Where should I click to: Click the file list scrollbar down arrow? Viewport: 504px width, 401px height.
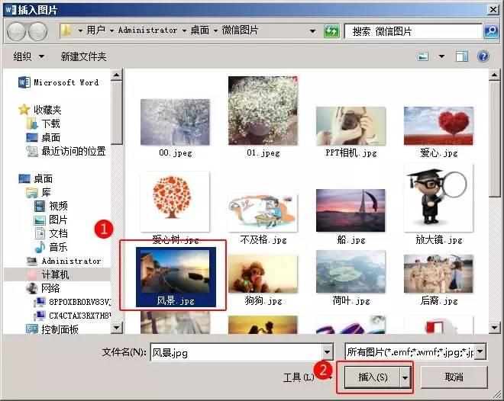coord(494,328)
